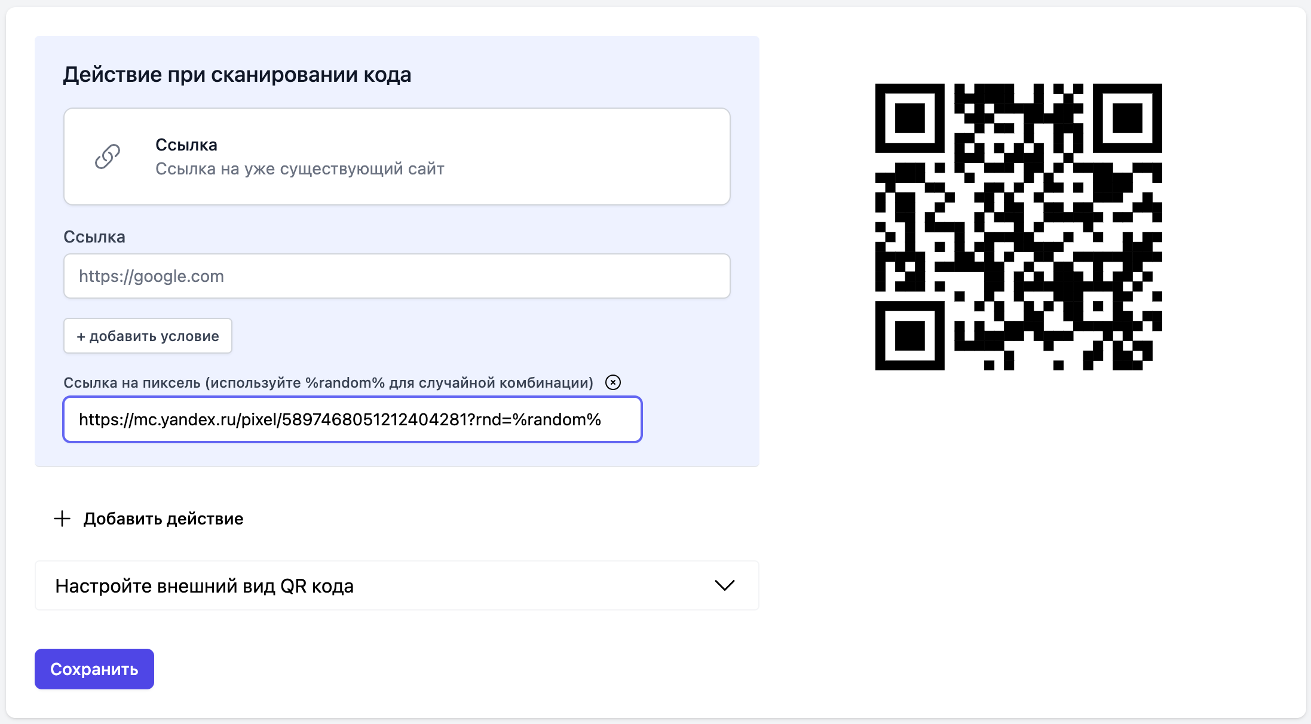
Task: Click the Ссылка title inside the action card
Action: 186,144
